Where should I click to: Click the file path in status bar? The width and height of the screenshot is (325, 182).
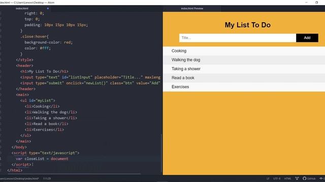tap(19, 178)
